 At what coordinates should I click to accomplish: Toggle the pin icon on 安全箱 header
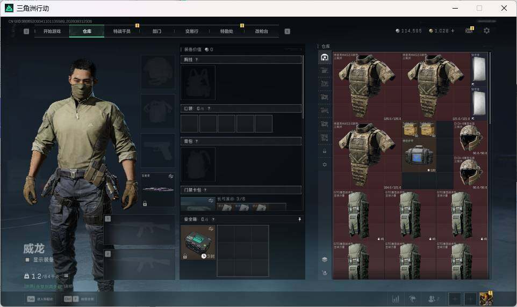pyautogui.click(x=299, y=220)
